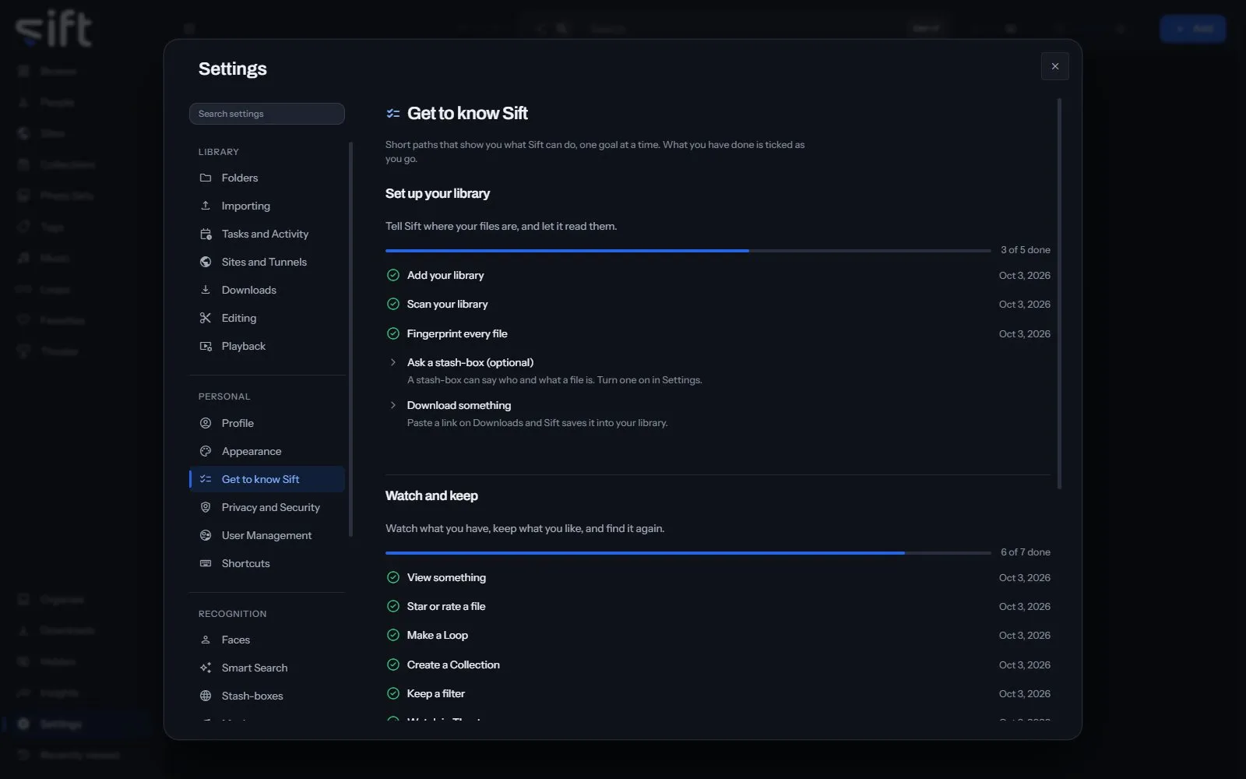
Task: Click the green check for Create a Collection
Action: click(393, 664)
